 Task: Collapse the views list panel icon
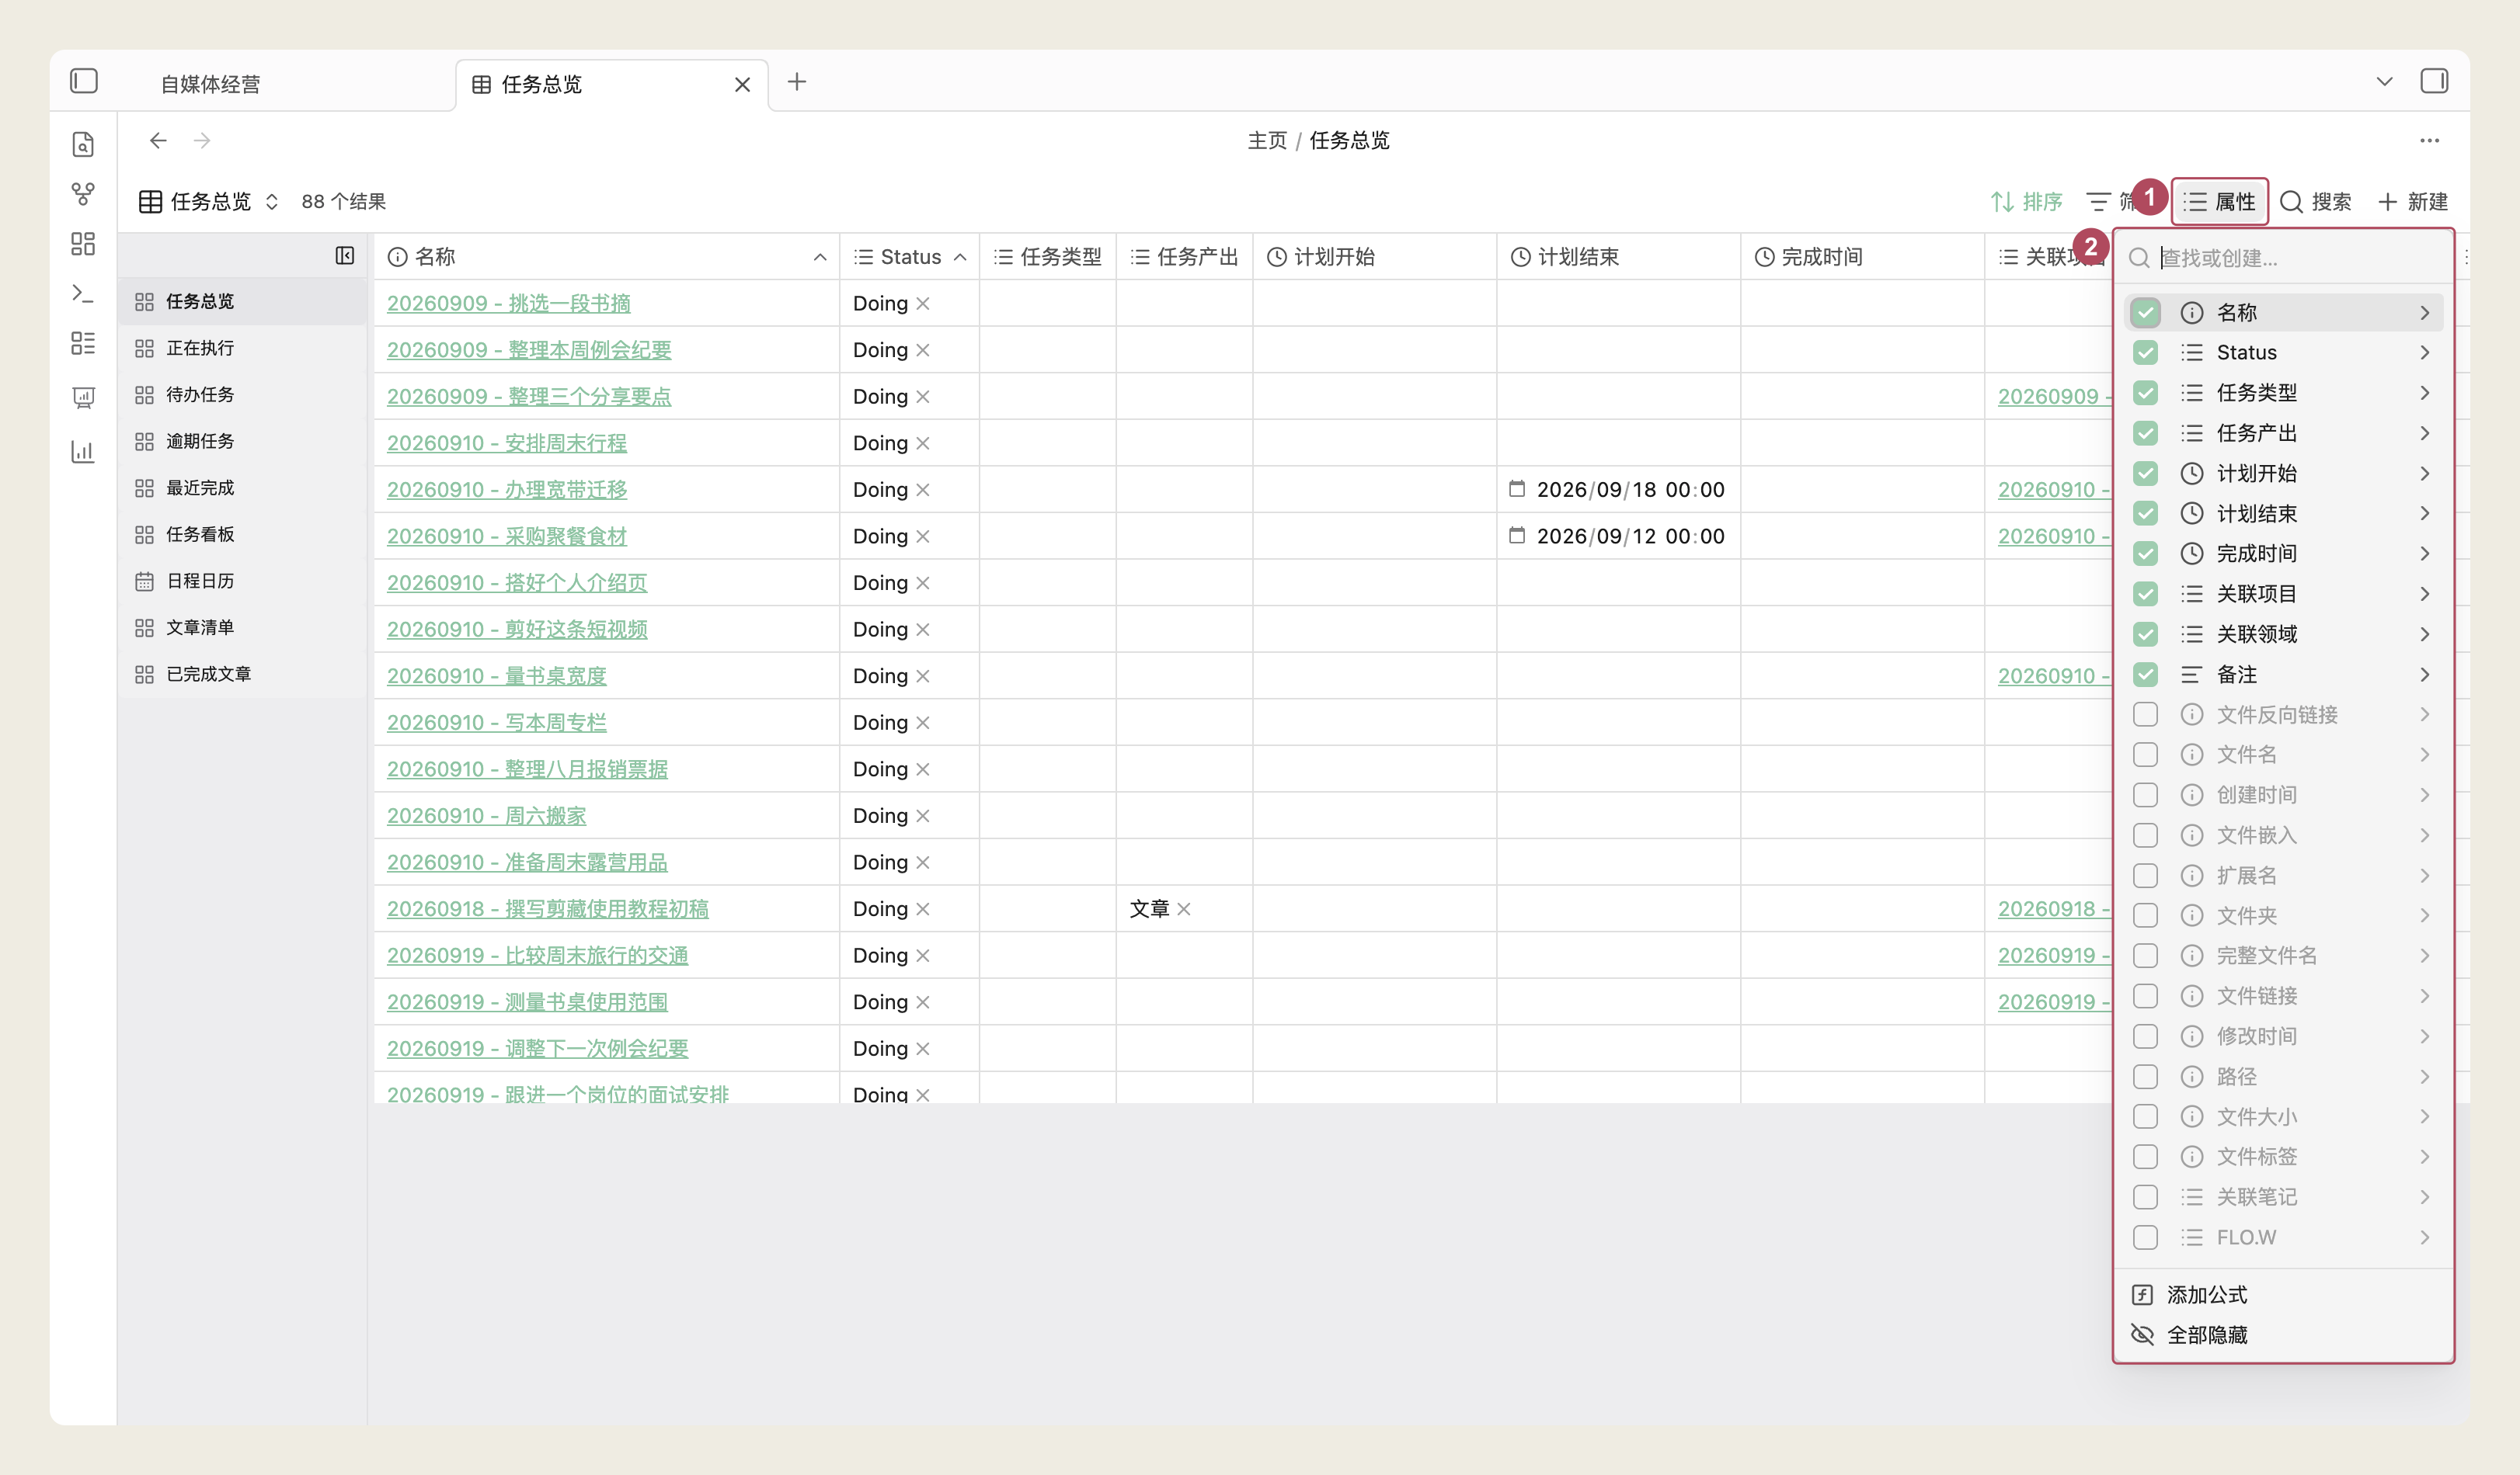345,256
